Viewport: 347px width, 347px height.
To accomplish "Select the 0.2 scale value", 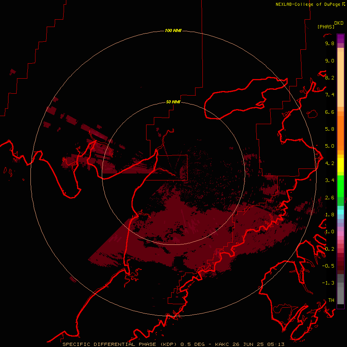I will tap(330, 249).
